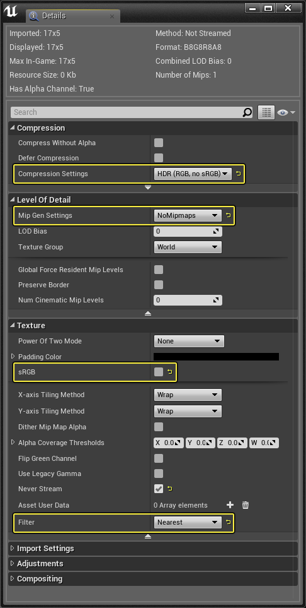Uncheck the Never Stream checkbox
Viewport: 306px width, 608px height.
pos(159,489)
